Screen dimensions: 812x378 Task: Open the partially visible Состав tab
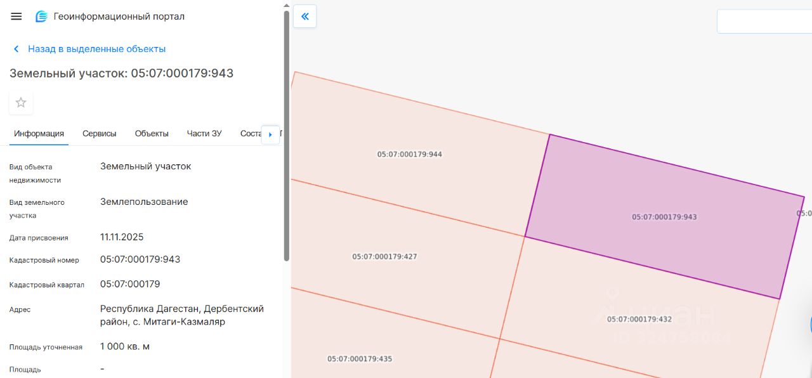pos(251,134)
